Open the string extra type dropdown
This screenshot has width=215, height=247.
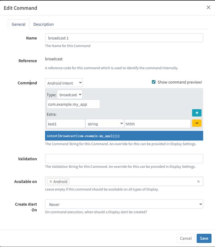(x=104, y=124)
